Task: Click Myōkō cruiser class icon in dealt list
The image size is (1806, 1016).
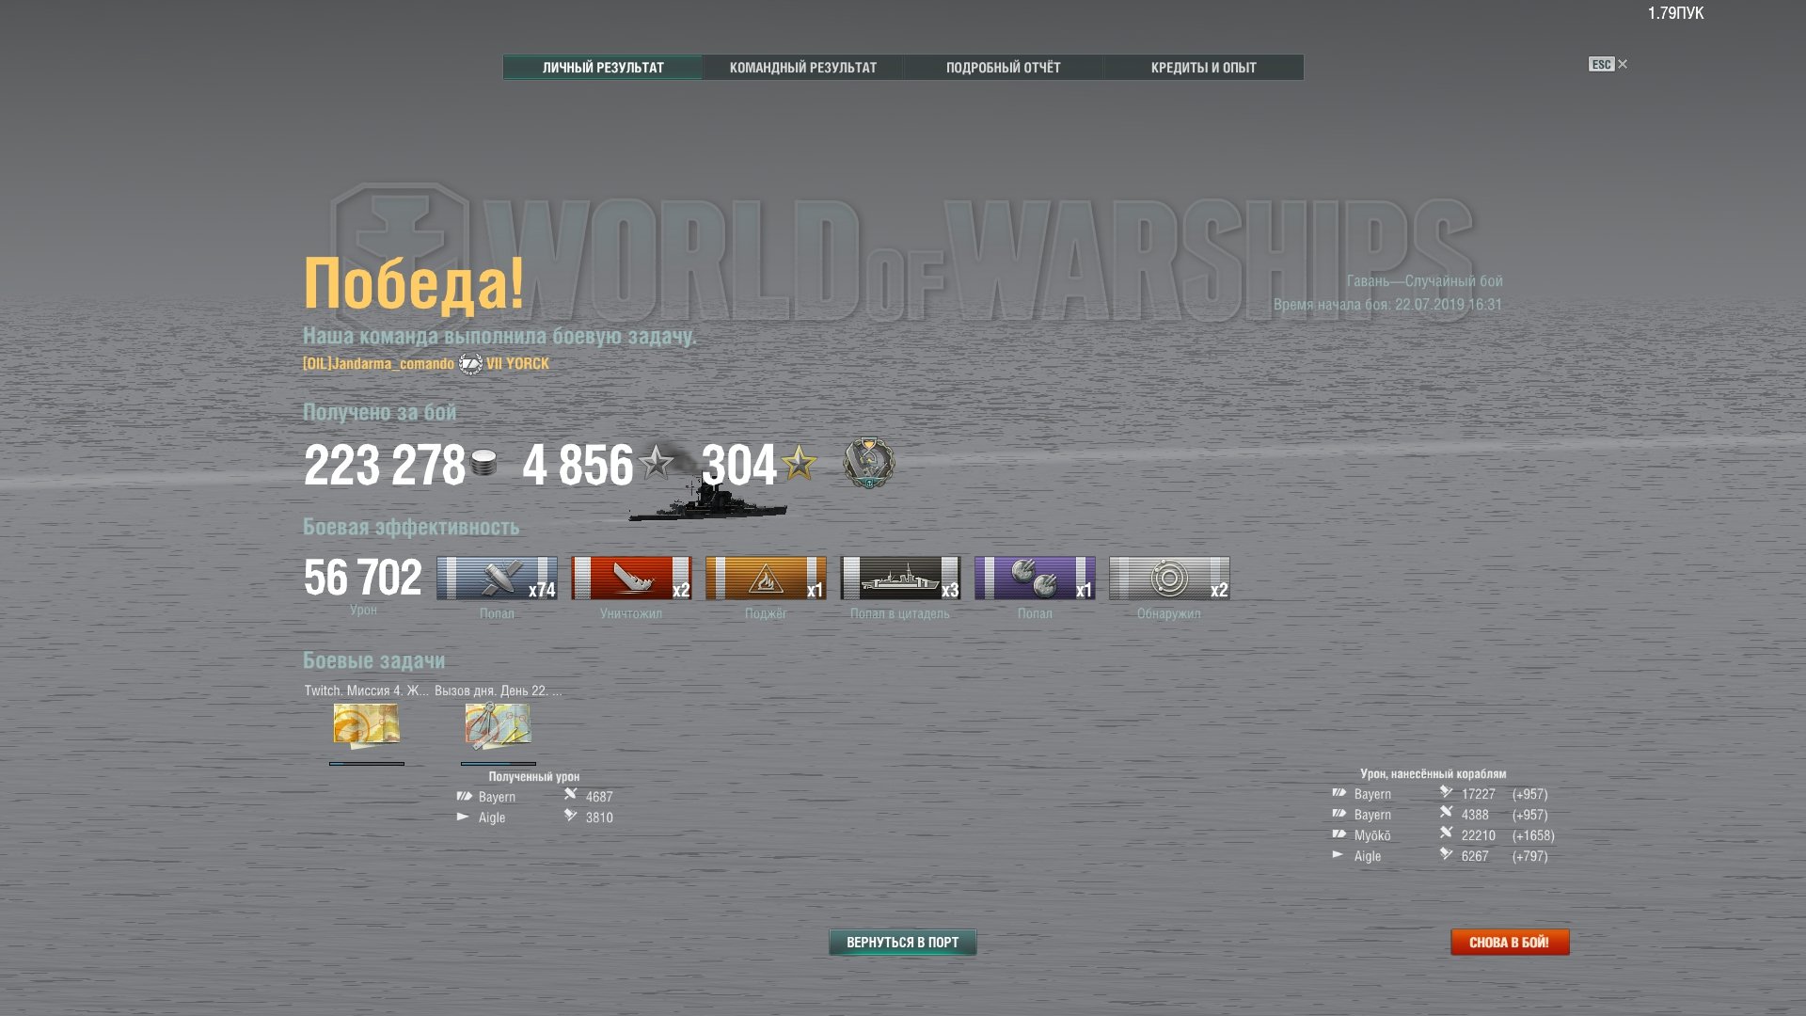Action: (1339, 834)
